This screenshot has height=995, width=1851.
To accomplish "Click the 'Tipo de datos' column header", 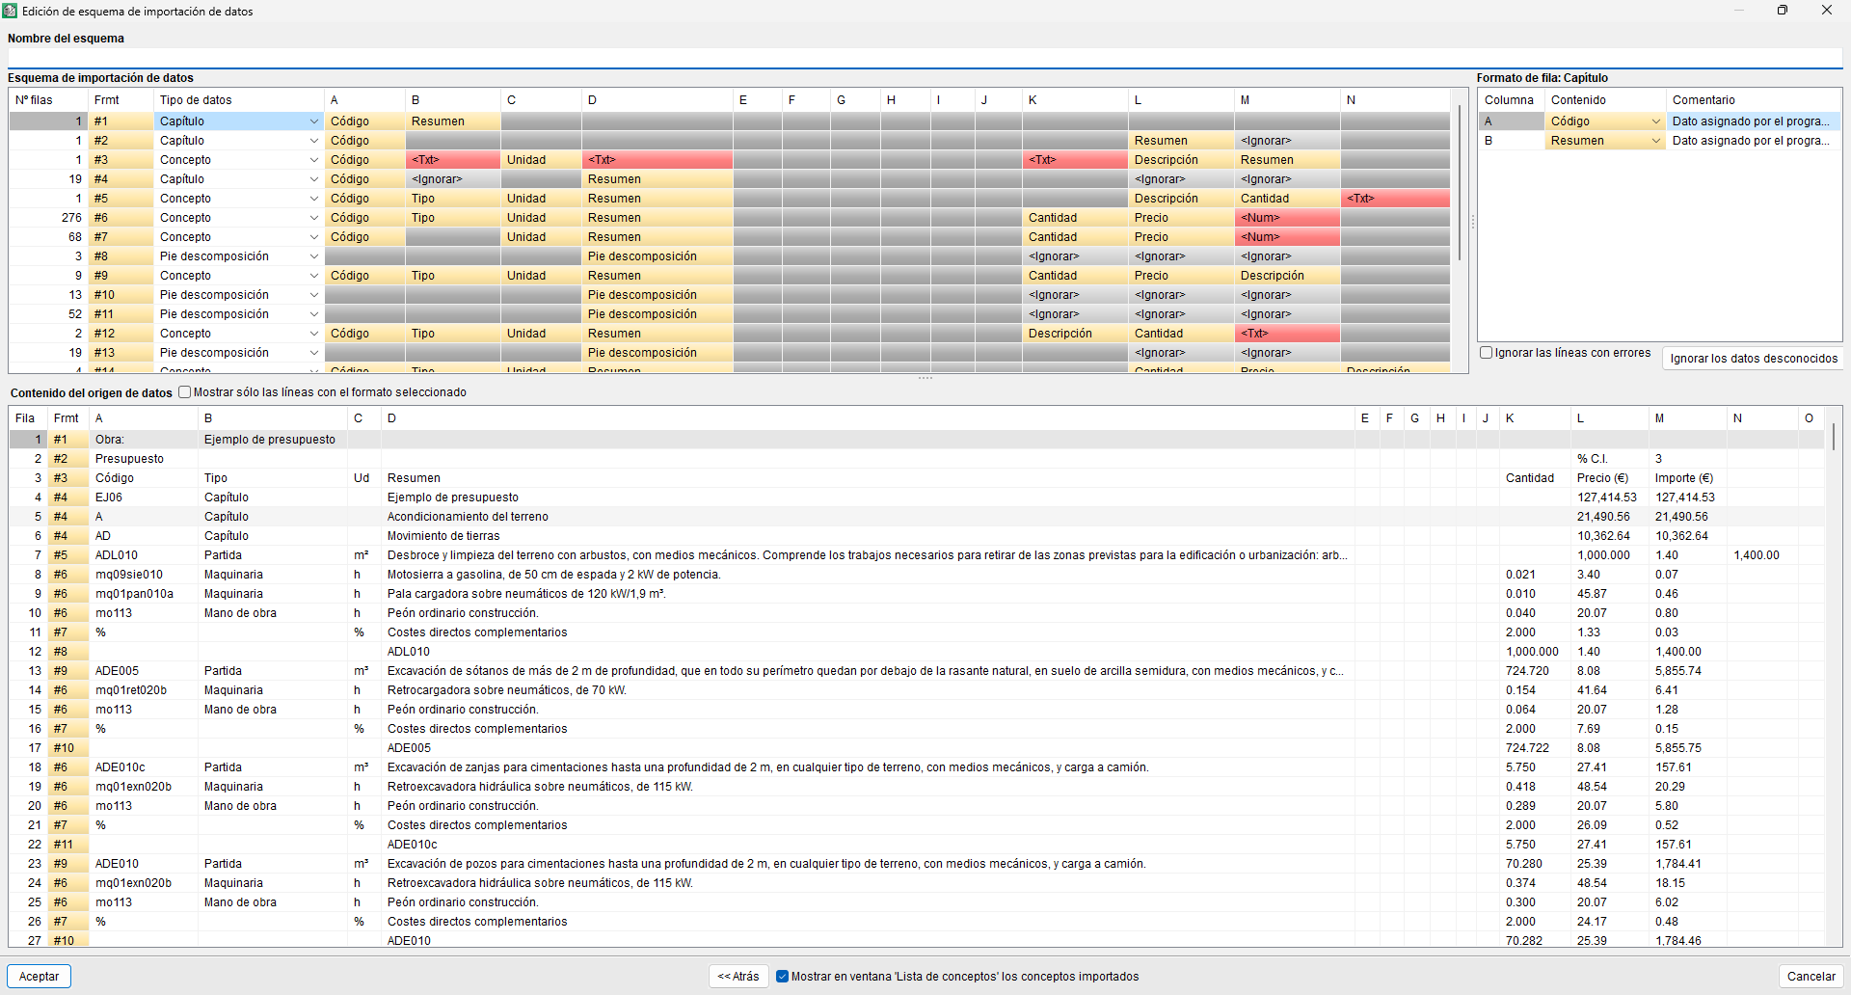I will [239, 100].
